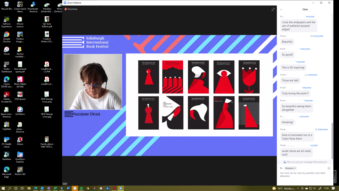
Task: Launch Microsoft Edge from the desktop
Action: click(7, 170)
